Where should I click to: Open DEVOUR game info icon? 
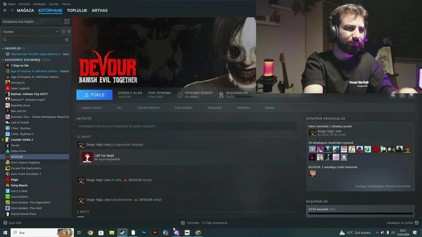(x=402, y=95)
